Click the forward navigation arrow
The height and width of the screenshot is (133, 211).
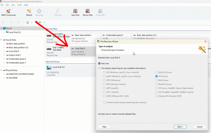pyautogui.click(x=11, y=22)
